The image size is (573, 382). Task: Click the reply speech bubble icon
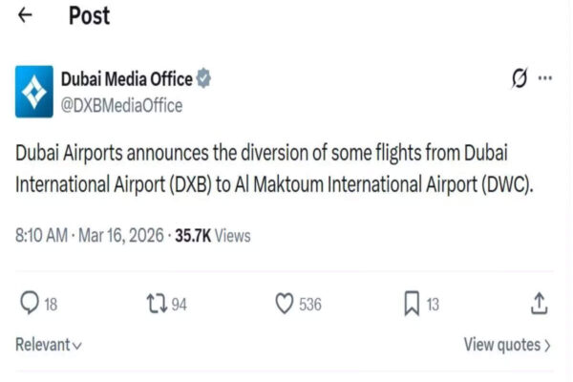pyautogui.click(x=28, y=304)
